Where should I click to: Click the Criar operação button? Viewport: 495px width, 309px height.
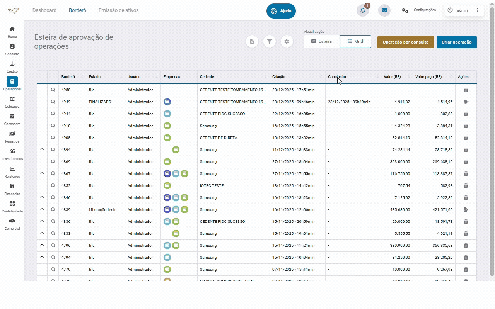(456, 42)
